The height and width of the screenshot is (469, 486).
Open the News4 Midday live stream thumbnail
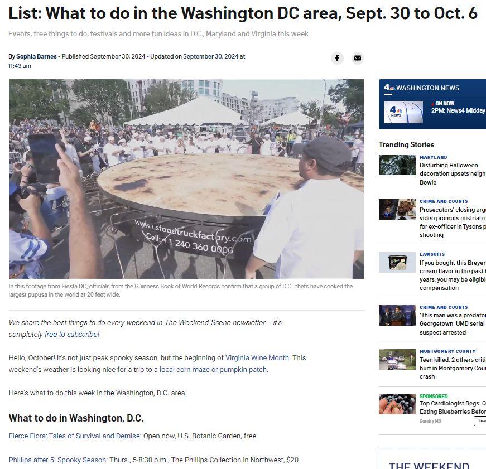(403, 112)
